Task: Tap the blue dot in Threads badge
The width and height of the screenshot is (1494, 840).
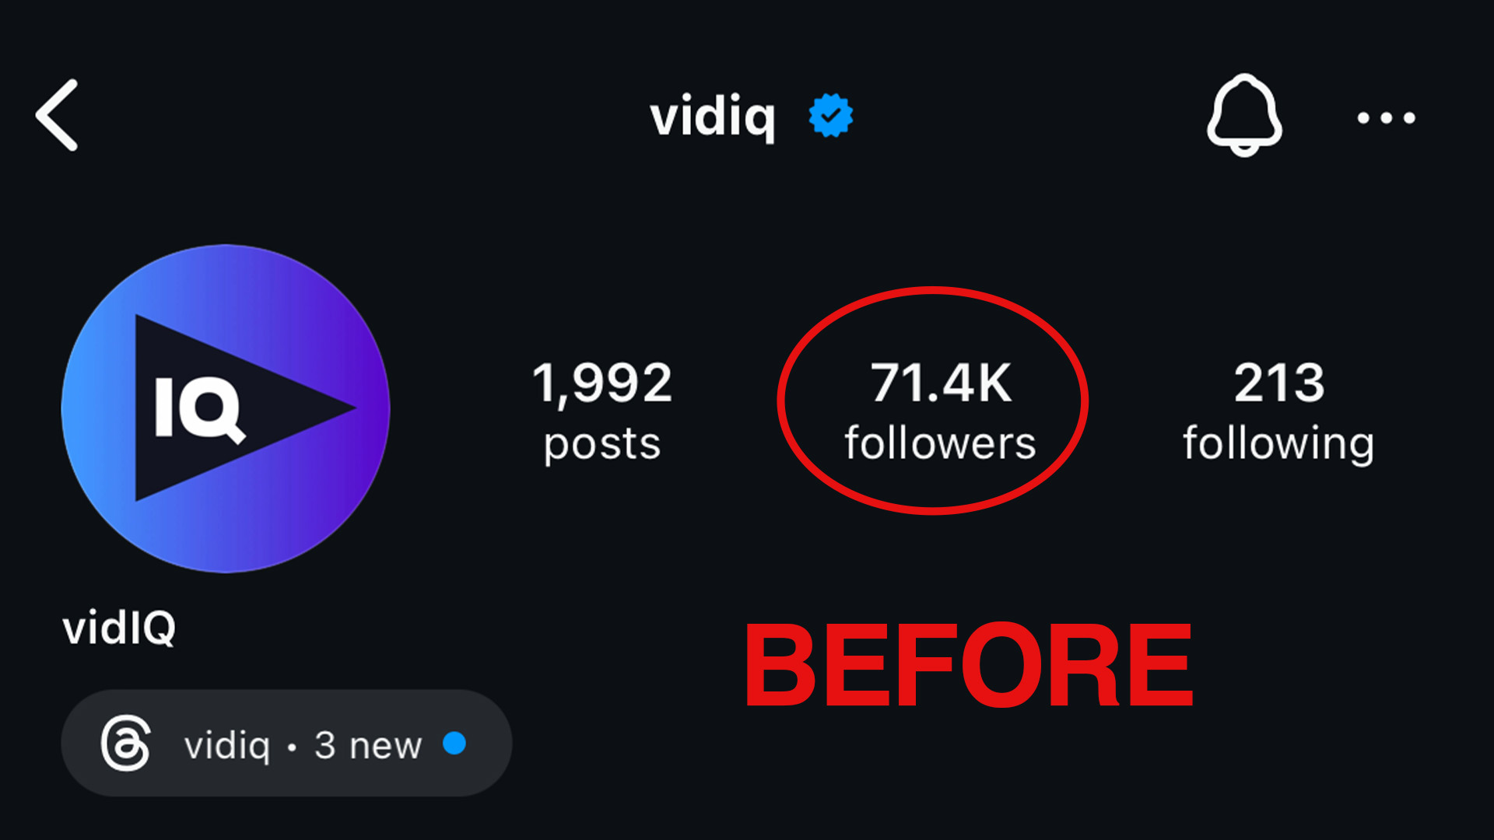Action: pyautogui.click(x=454, y=744)
